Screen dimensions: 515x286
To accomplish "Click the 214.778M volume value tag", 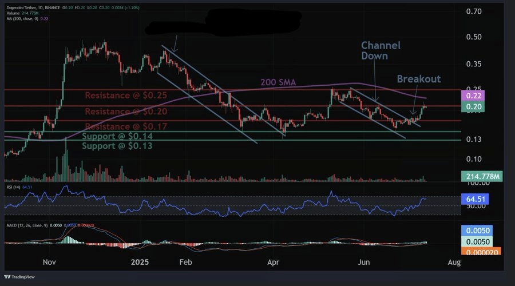I will (x=481, y=177).
